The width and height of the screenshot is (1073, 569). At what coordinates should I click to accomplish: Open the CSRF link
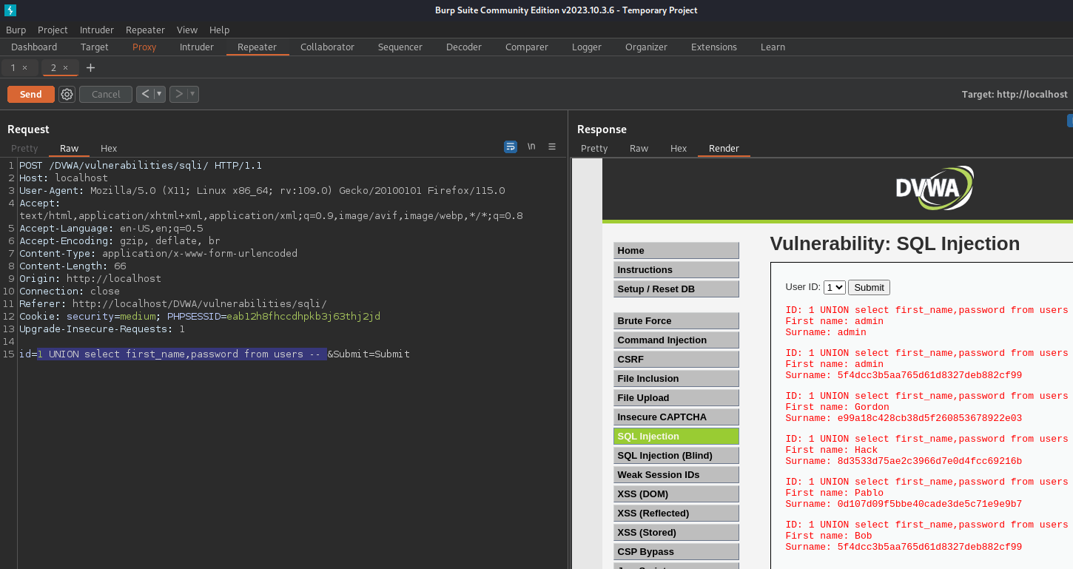(676, 359)
